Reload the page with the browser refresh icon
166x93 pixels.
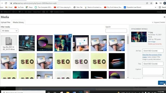pyautogui.click(x=6, y=3)
